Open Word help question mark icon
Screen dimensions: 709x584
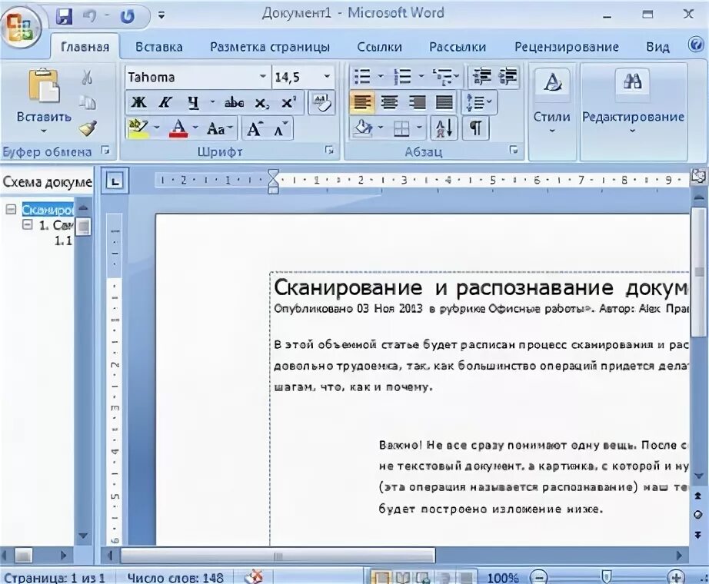tap(695, 45)
